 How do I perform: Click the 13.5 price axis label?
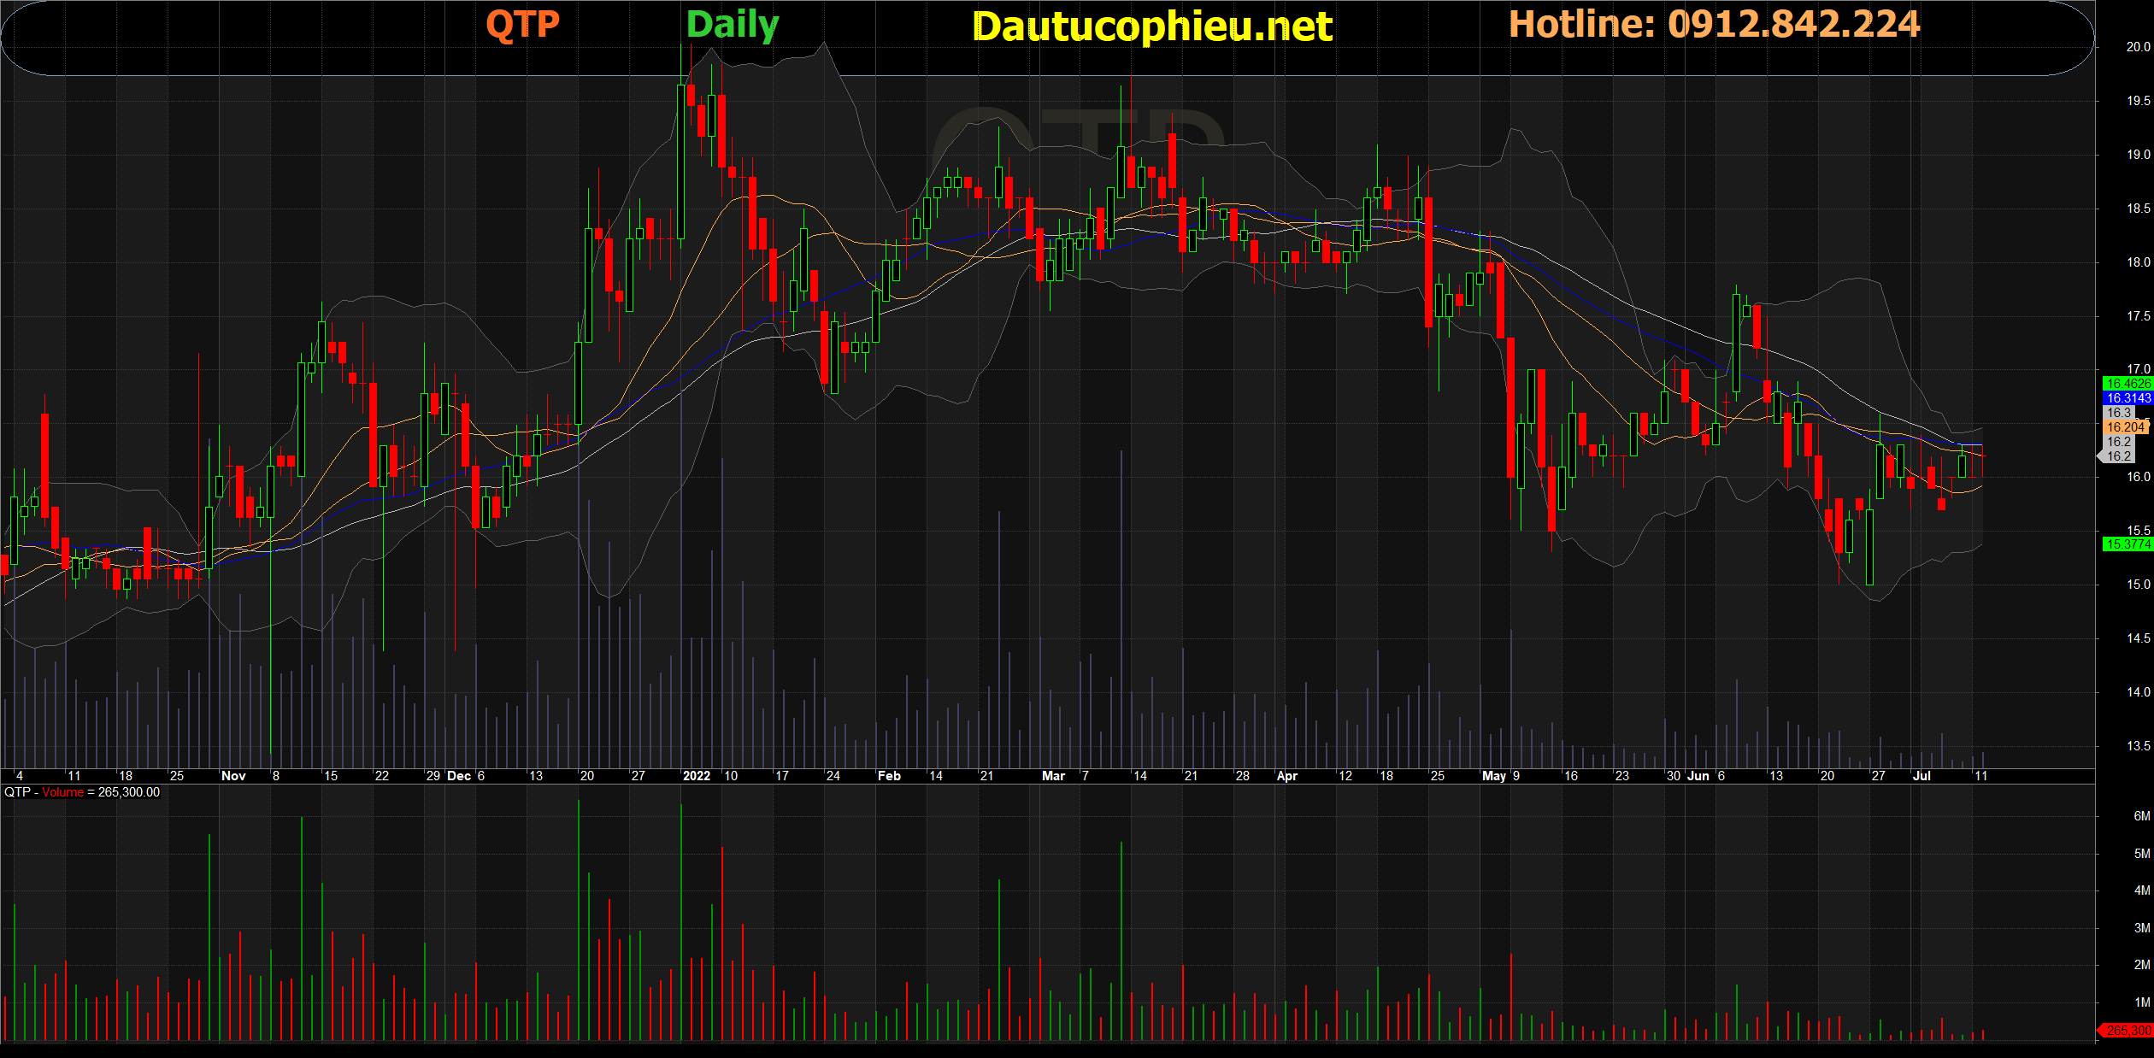(x=2138, y=746)
